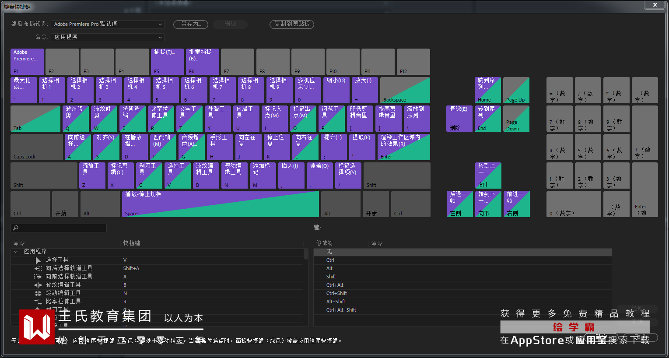This screenshot has height=358, width=669.
Task: Click the empty F12 key
Action: [413, 62]
